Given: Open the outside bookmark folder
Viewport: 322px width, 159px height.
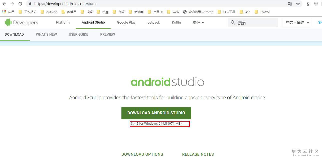Looking at the screenshot, I should 49,12.
